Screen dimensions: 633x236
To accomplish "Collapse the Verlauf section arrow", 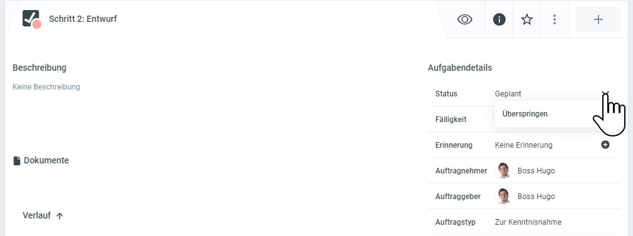I will pos(60,216).
